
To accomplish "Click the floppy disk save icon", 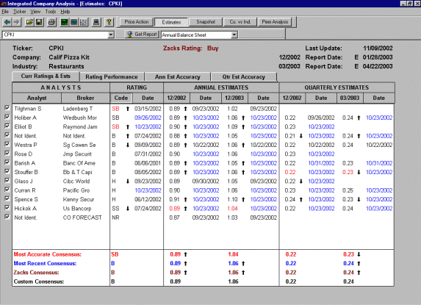I will [39, 22].
